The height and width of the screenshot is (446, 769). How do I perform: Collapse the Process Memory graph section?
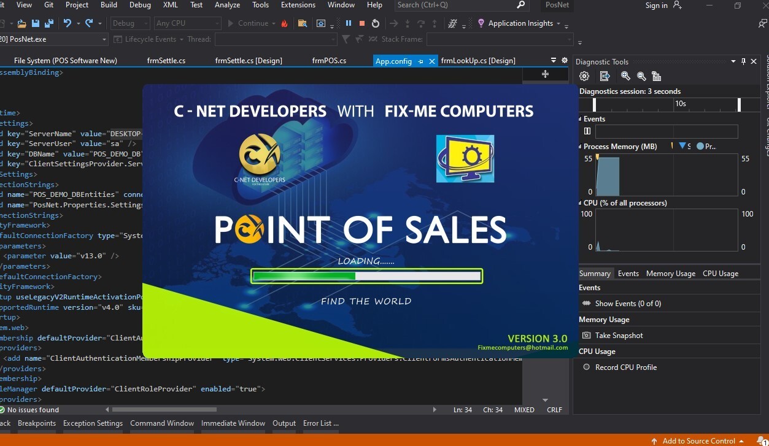(x=581, y=147)
